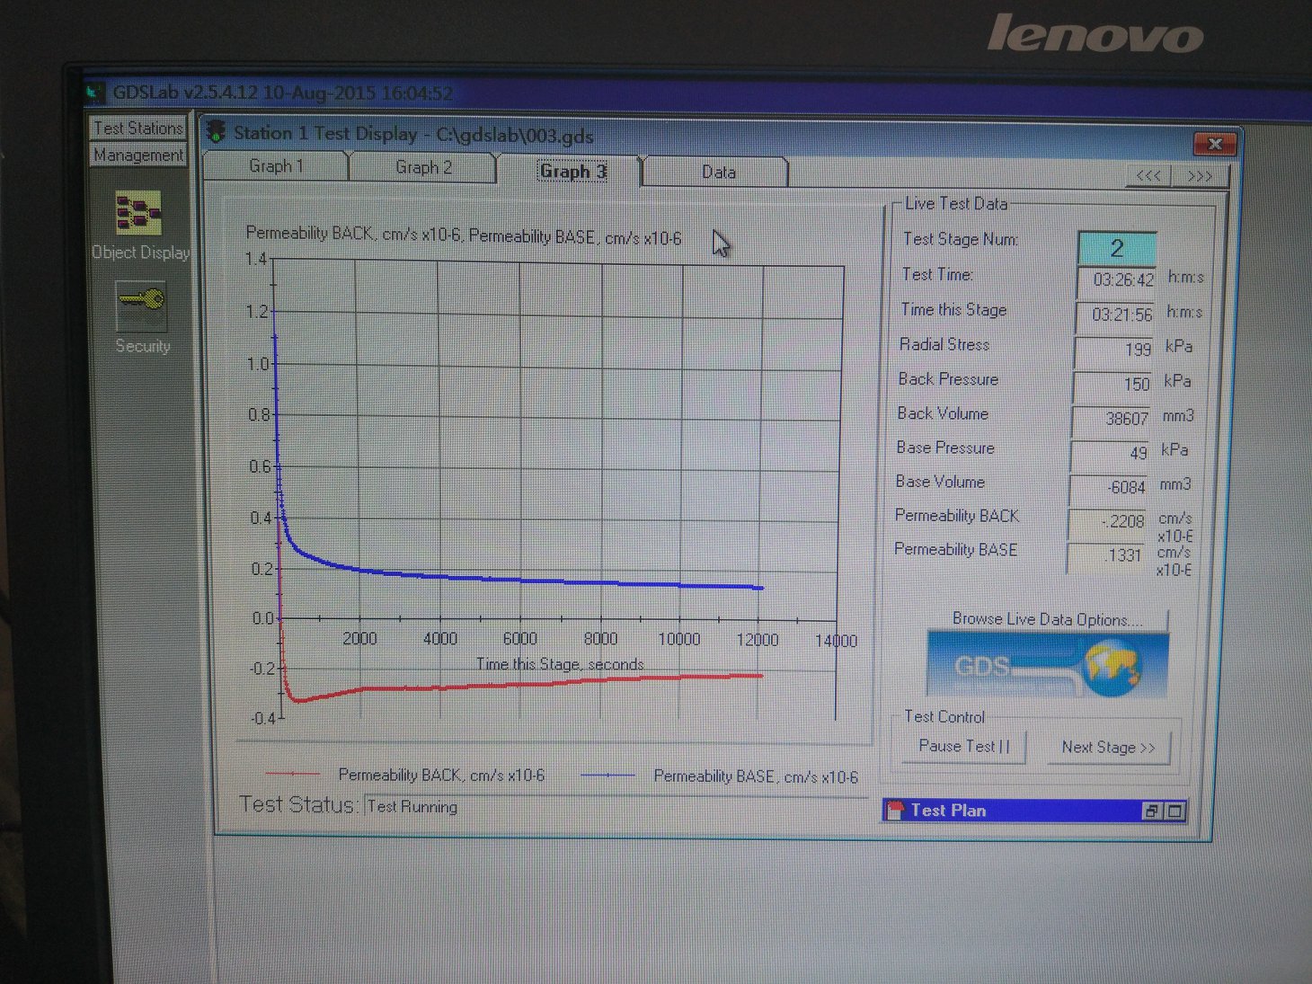Restore the Test Plan panel

click(1151, 811)
